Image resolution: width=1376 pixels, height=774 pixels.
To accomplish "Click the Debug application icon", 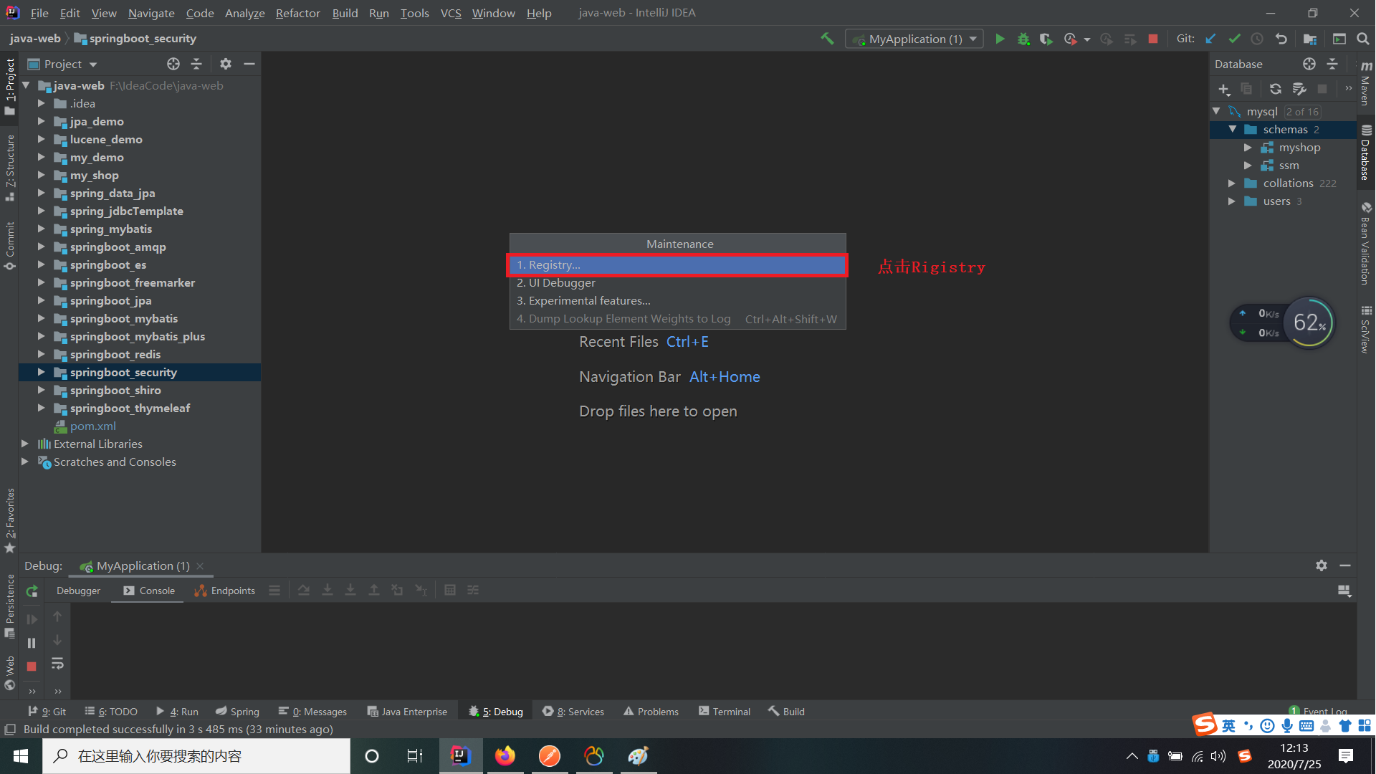I will coord(1023,39).
